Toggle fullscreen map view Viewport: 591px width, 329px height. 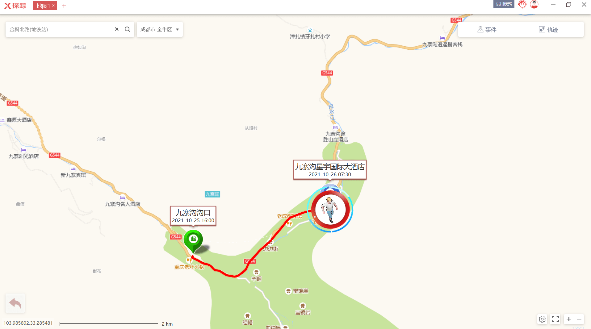[x=555, y=319]
